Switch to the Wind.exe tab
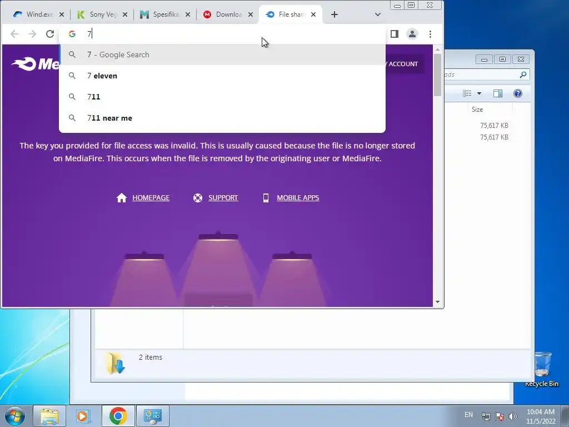 point(34,14)
